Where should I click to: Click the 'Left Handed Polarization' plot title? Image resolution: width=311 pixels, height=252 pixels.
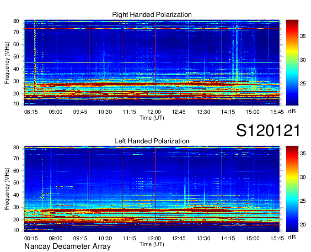(x=152, y=141)
